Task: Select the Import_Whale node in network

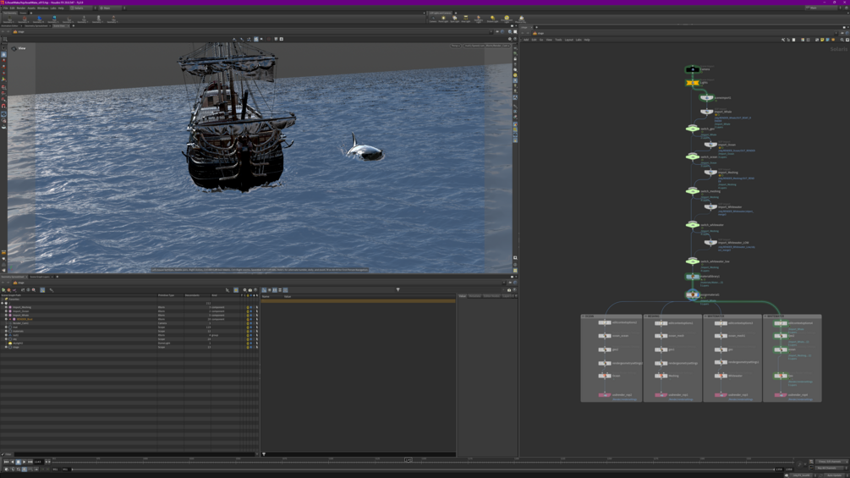Action: pos(707,112)
